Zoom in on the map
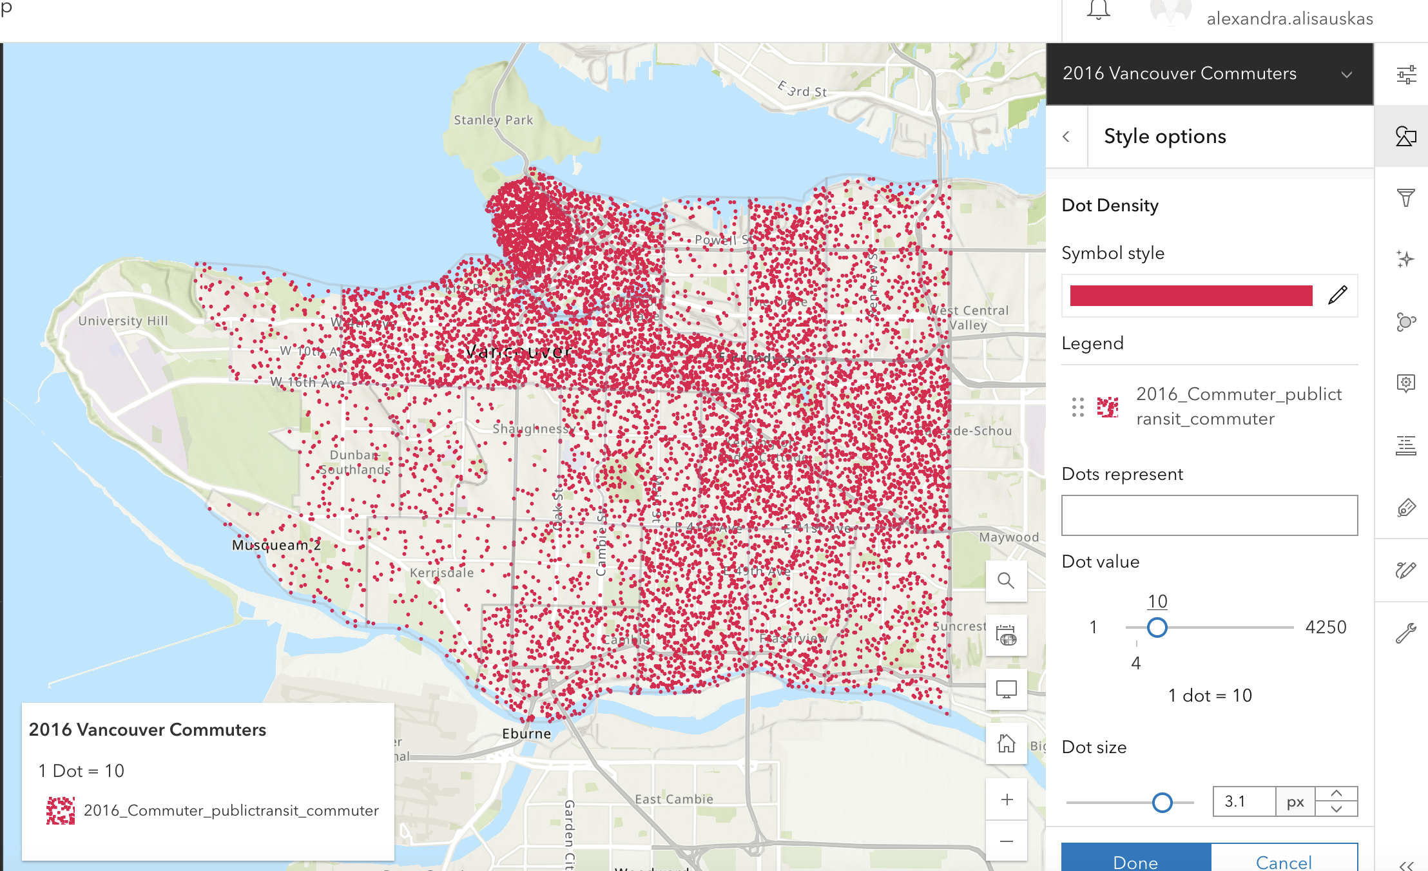 pyautogui.click(x=1006, y=799)
